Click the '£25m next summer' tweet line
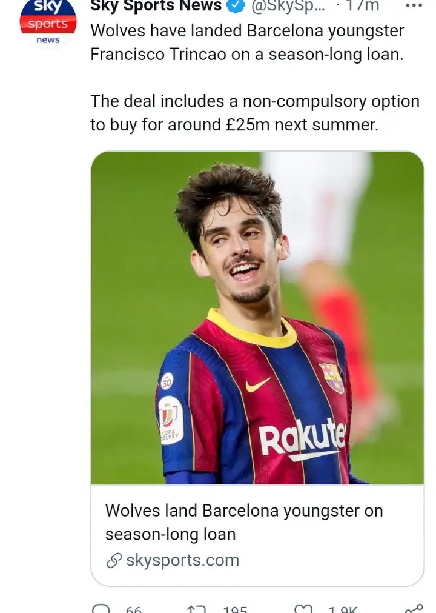This screenshot has height=613, width=436. point(234,125)
